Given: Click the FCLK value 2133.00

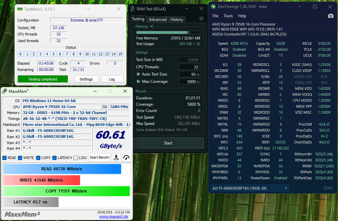Looking at the screenshot, I should [324, 49].
